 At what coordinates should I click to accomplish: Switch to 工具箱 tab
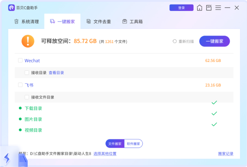pos(133,21)
